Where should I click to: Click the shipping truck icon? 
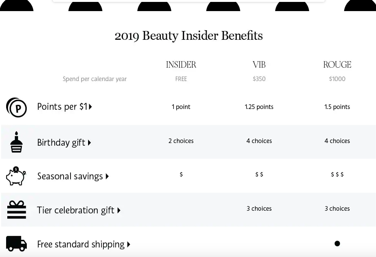pos(16,244)
